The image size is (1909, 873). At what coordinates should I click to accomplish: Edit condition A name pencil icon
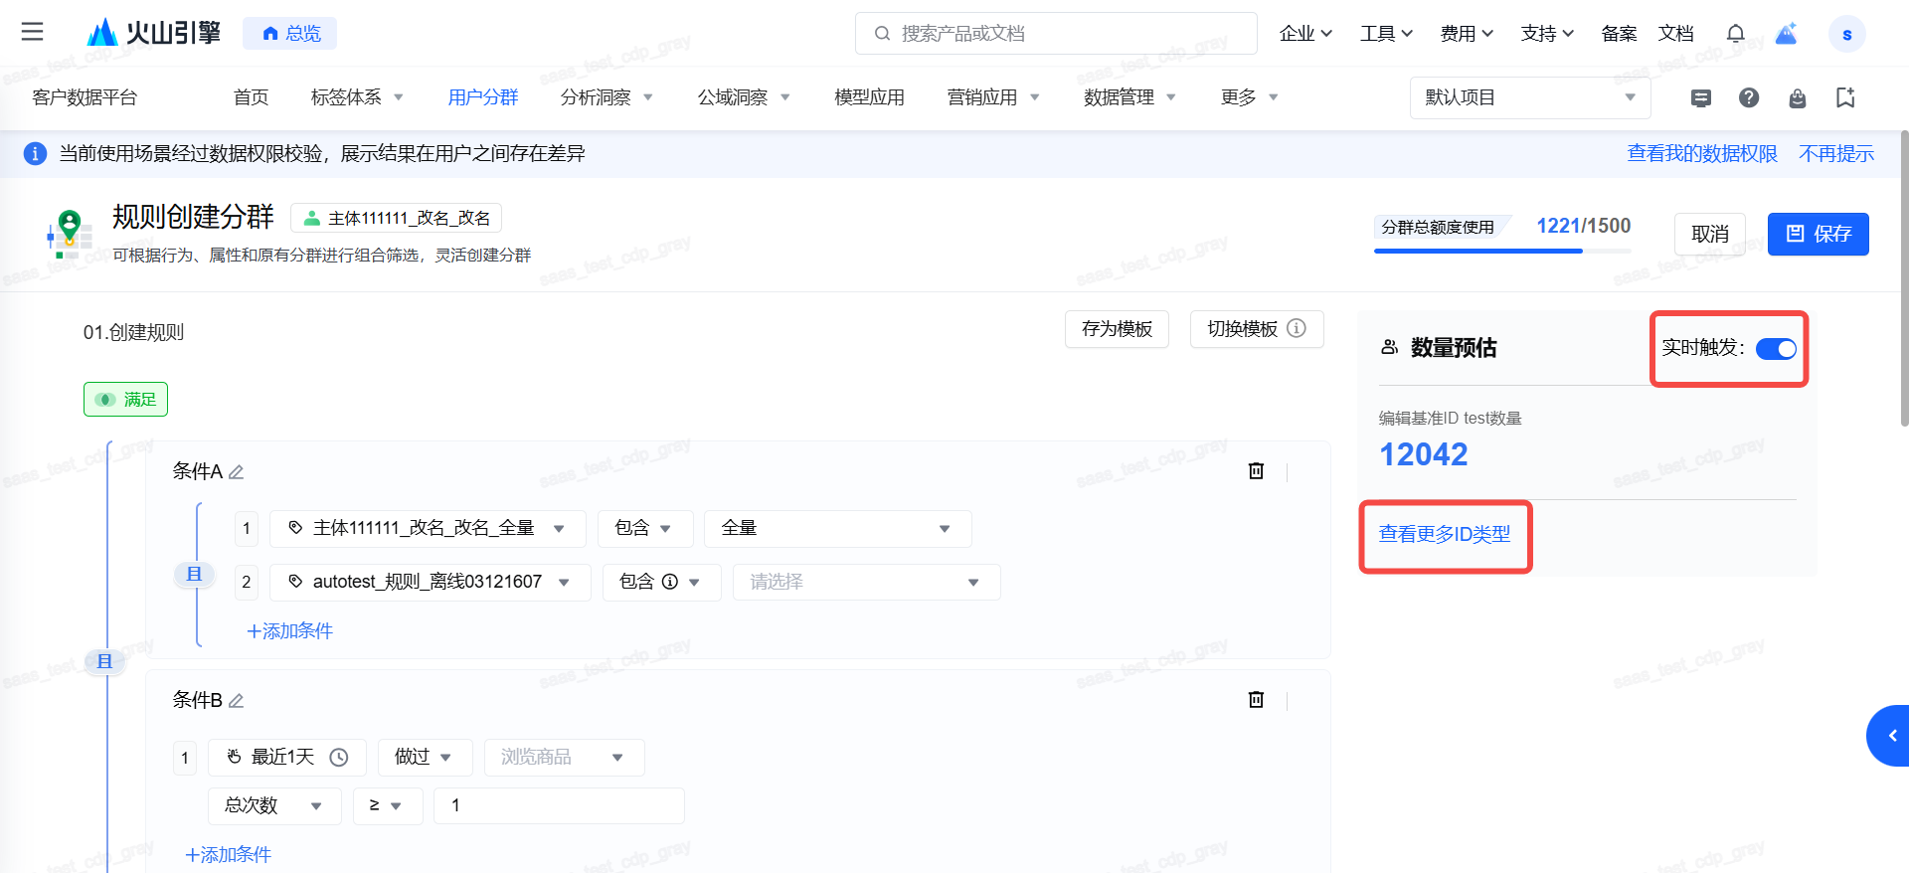point(236,472)
